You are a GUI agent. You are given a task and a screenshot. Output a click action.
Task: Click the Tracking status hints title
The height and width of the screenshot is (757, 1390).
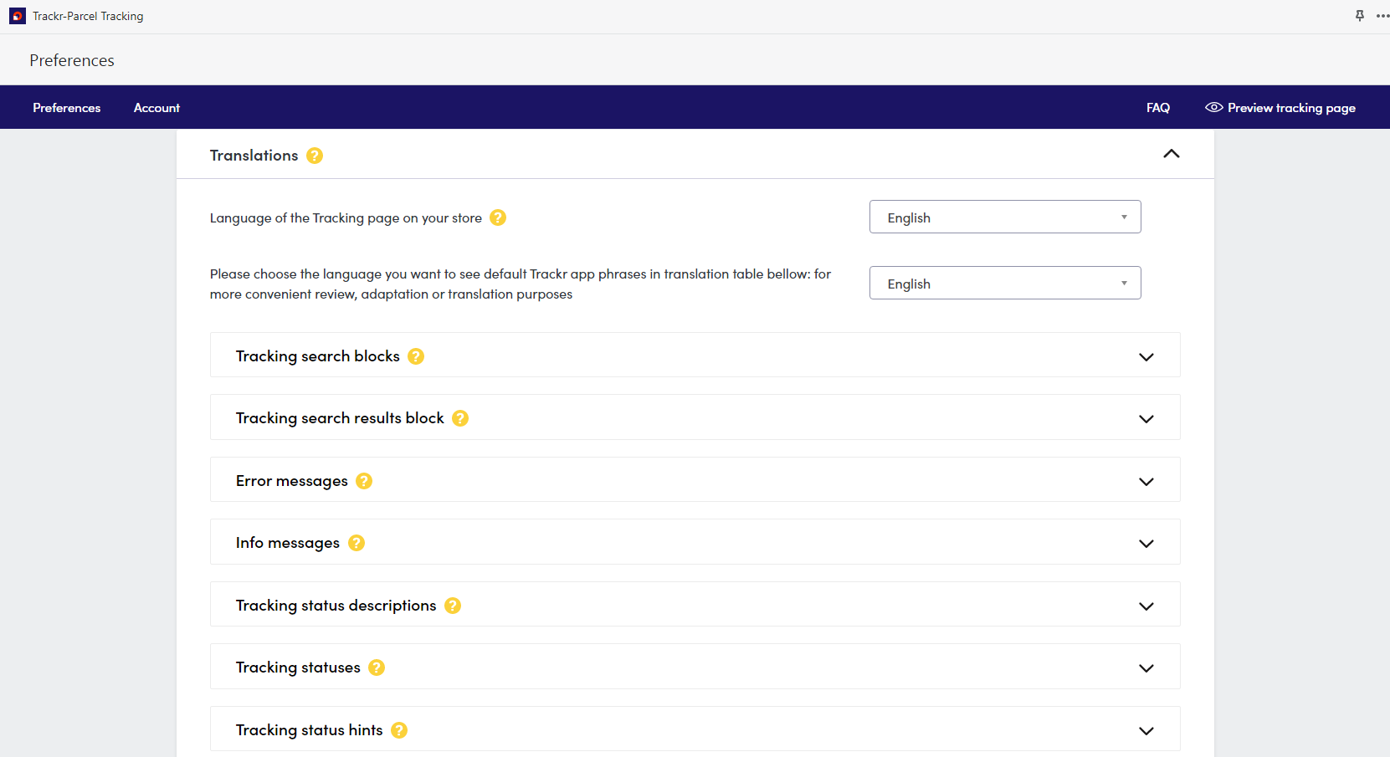310,730
